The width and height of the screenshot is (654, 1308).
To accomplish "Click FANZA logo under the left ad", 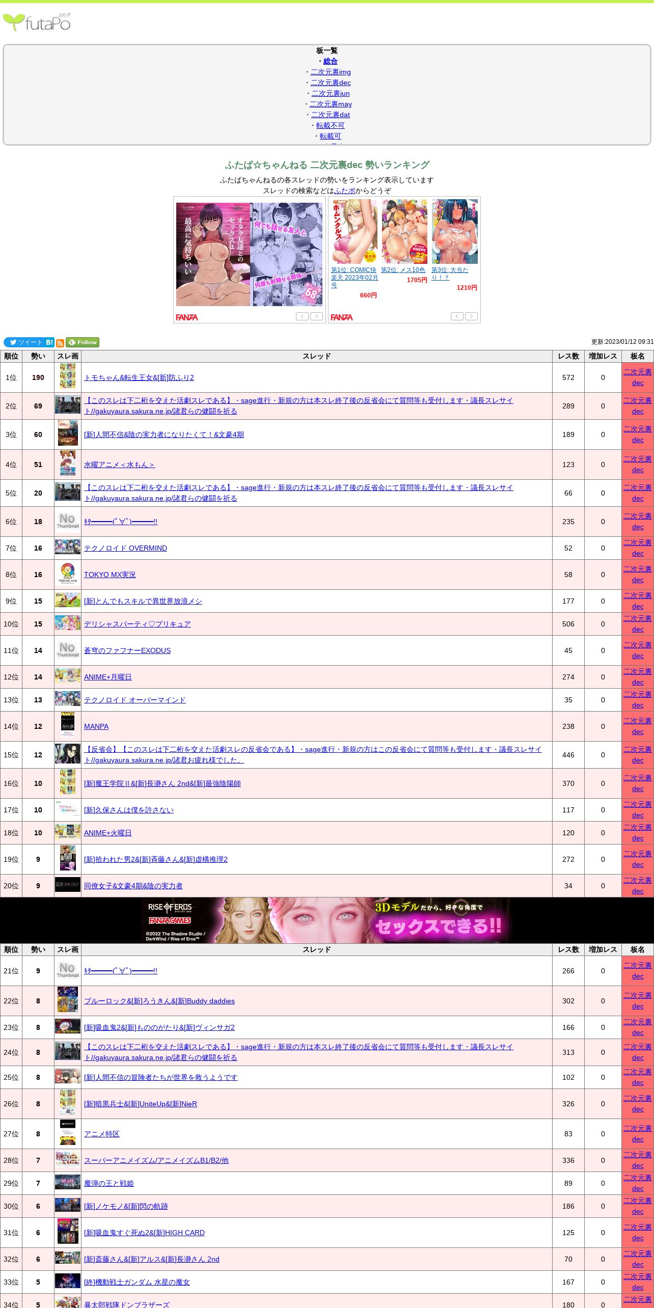I will coord(187,317).
